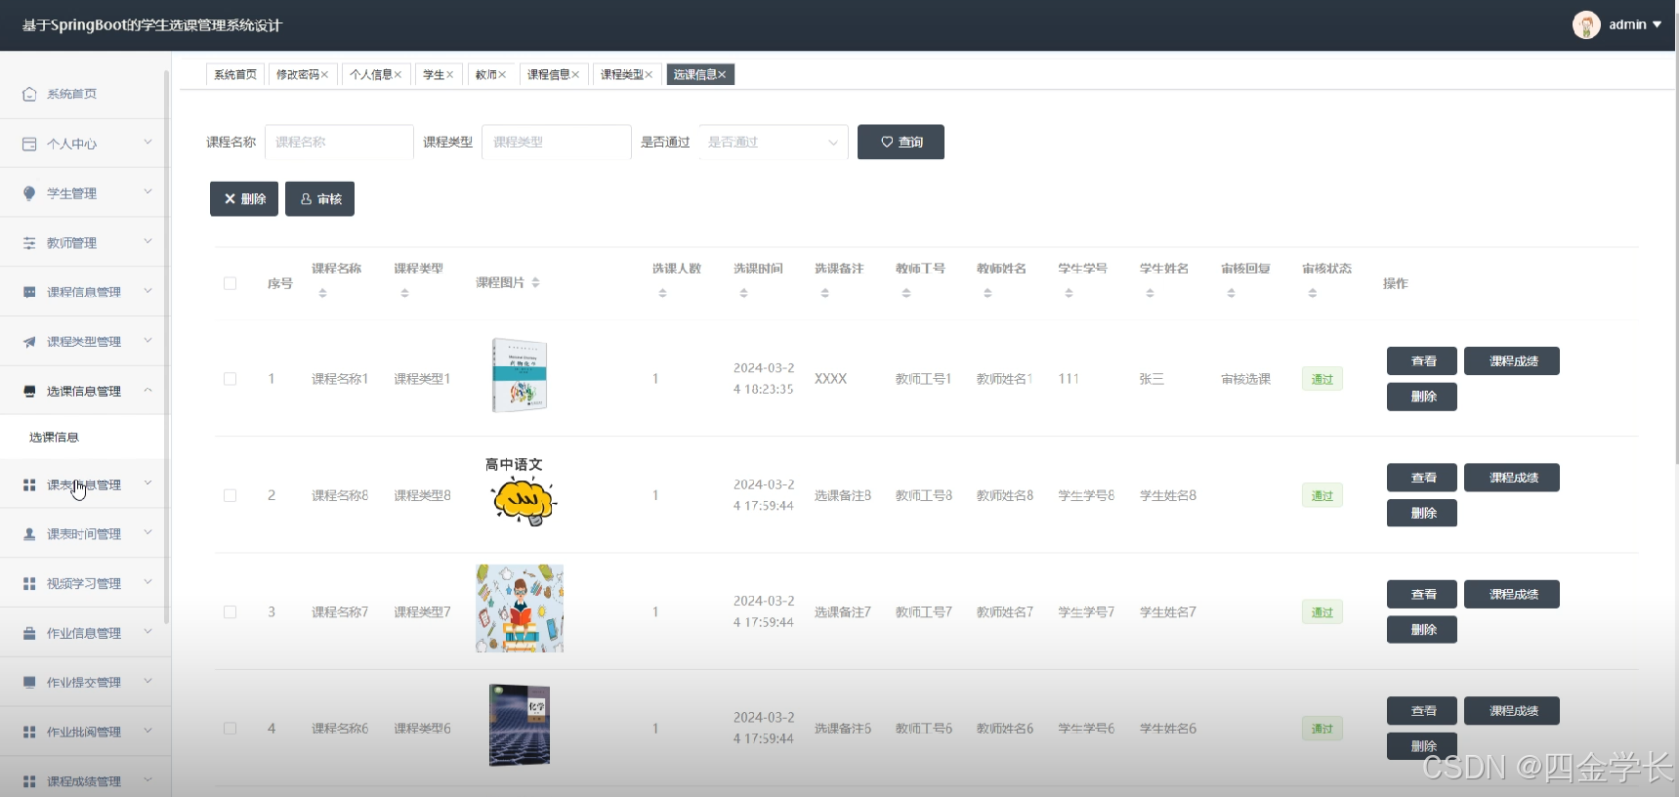Open the 高中语文 course image thumbnail

click(x=521, y=493)
